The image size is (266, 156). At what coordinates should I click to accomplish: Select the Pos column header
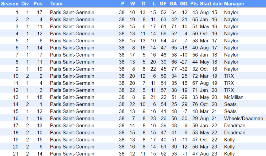(38, 4)
